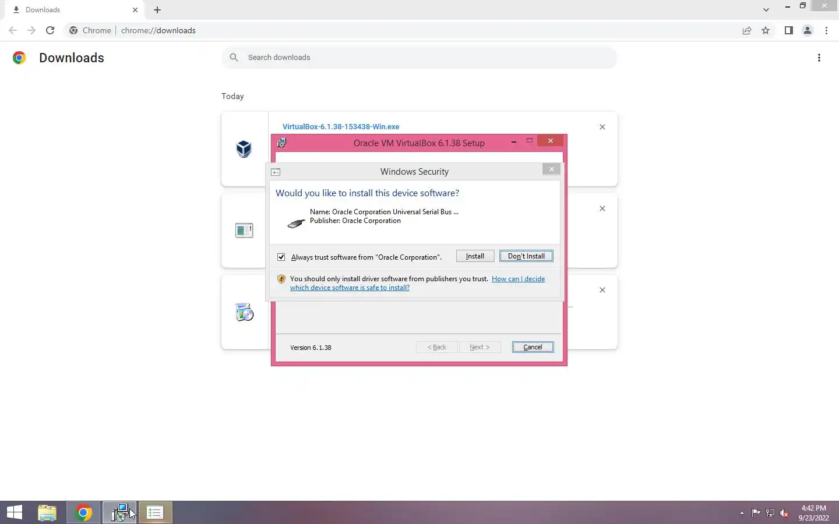Click 'Would you like to install this device software?' heading
Screen dimensions: 839x524
tap(367, 193)
